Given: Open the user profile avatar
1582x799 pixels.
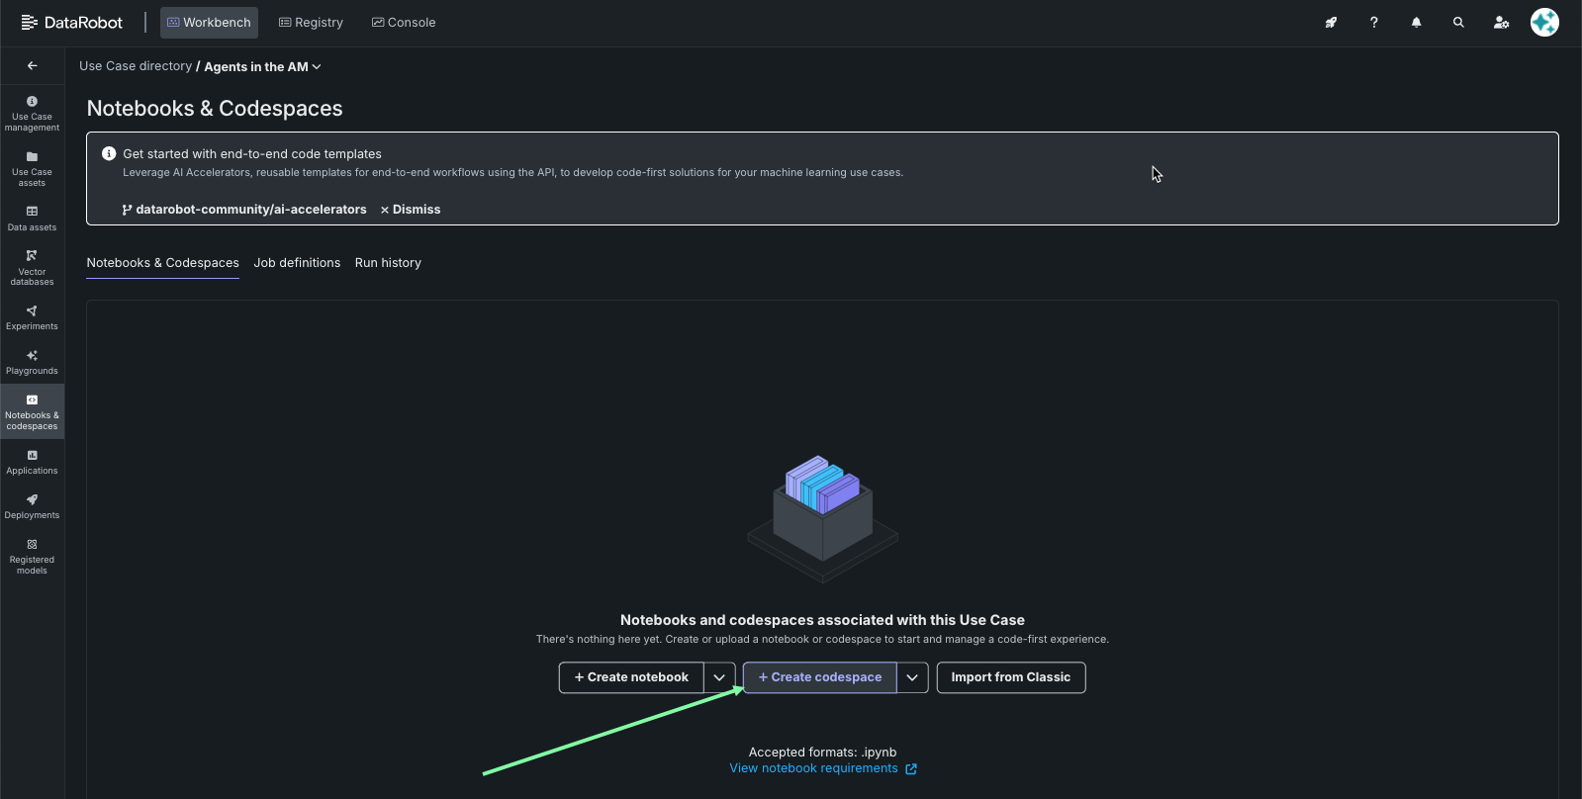Looking at the screenshot, I should [1543, 23].
